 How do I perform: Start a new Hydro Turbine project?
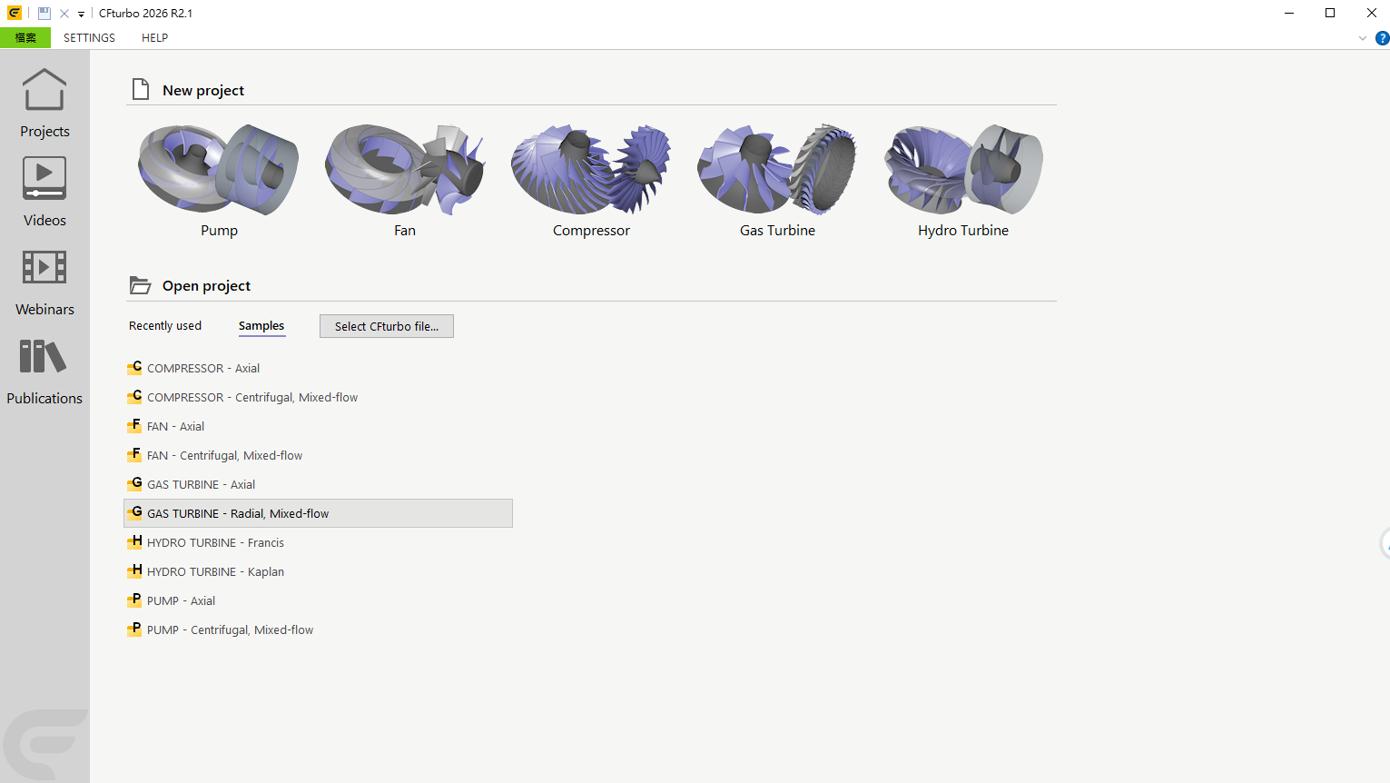coord(963,180)
